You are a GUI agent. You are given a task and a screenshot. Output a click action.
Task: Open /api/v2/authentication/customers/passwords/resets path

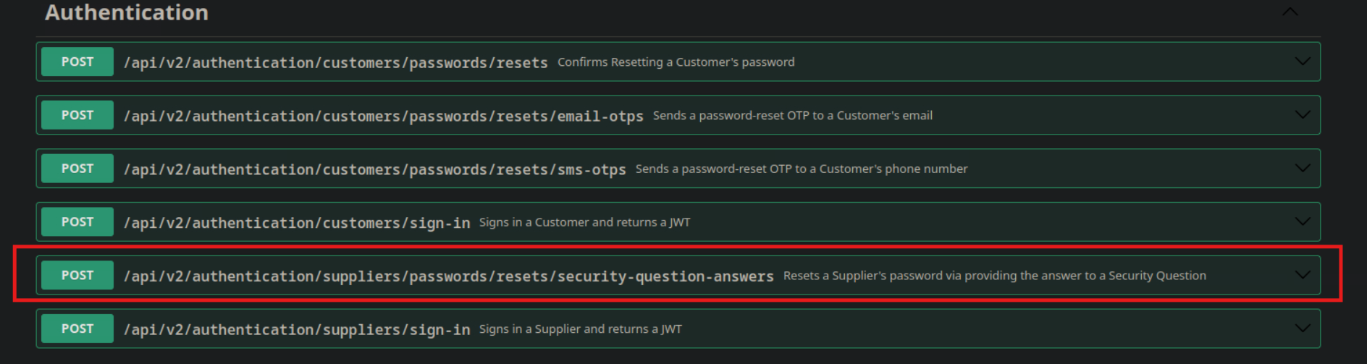pyautogui.click(x=335, y=63)
